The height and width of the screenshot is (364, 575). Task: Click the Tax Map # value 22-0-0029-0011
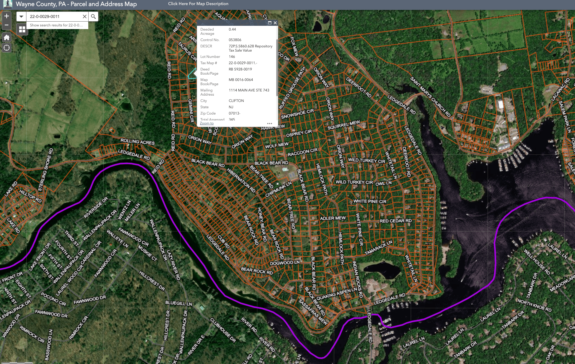[x=243, y=63]
